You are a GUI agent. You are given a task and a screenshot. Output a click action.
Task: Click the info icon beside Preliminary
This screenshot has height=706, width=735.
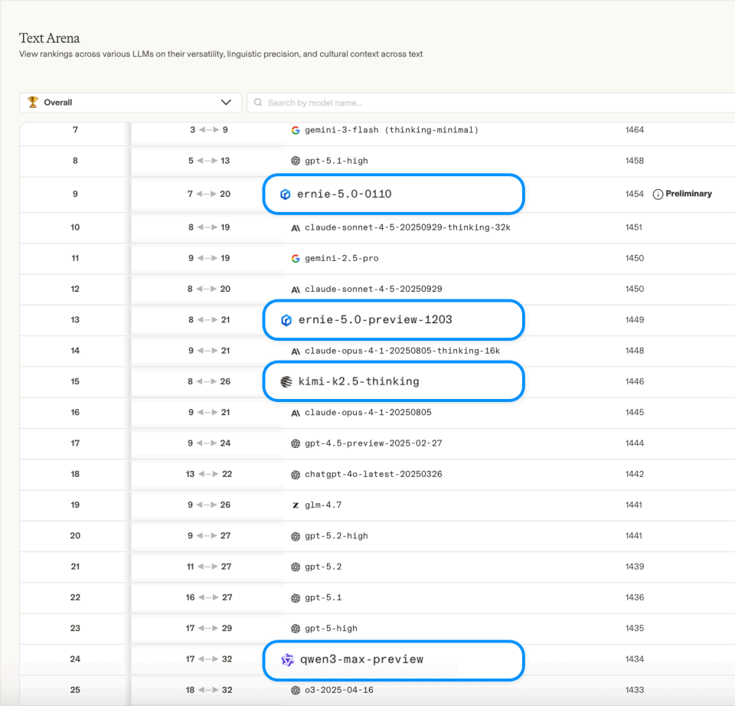pyautogui.click(x=658, y=194)
